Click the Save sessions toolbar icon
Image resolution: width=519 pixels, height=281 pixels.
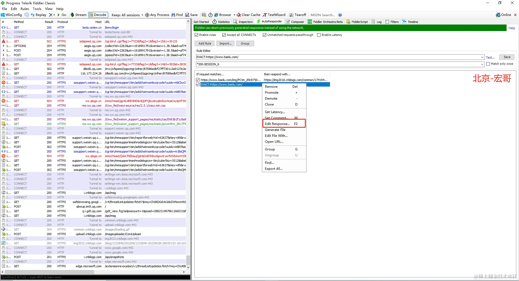pos(191,15)
